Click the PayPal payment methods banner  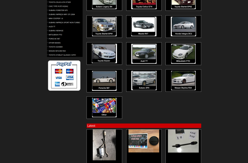64,75
